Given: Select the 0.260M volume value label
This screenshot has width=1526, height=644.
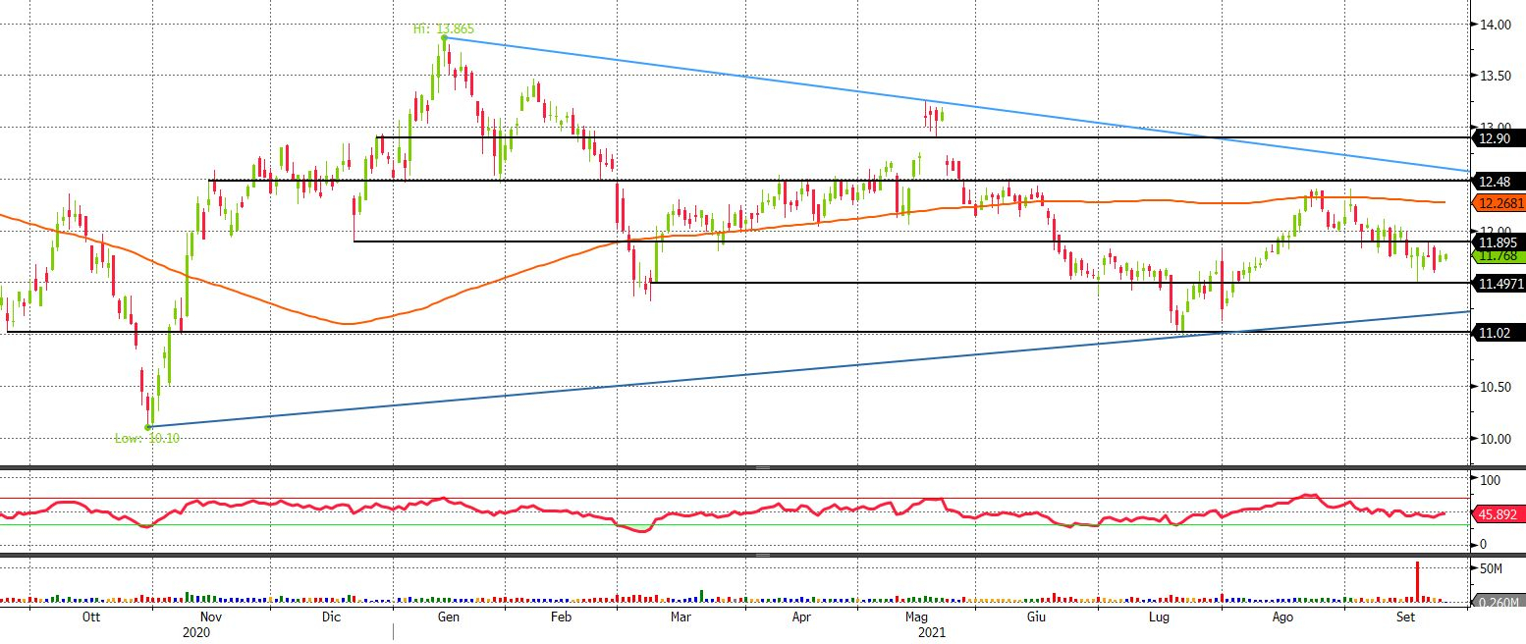Looking at the screenshot, I should pos(1498,602).
